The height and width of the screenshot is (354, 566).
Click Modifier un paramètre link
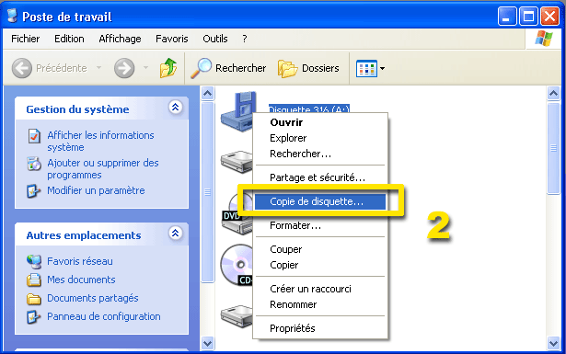(x=96, y=190)
